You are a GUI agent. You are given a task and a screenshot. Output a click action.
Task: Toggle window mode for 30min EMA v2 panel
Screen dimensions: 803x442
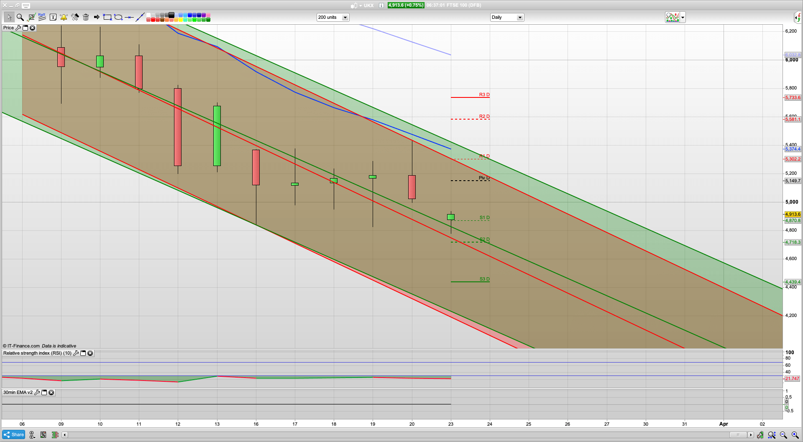point(44,393)
